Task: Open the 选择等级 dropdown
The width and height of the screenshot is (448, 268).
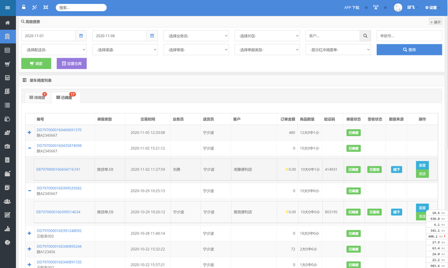Action: click(196, 50)
